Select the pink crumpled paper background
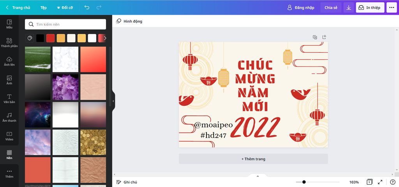 tap(93, 87)
